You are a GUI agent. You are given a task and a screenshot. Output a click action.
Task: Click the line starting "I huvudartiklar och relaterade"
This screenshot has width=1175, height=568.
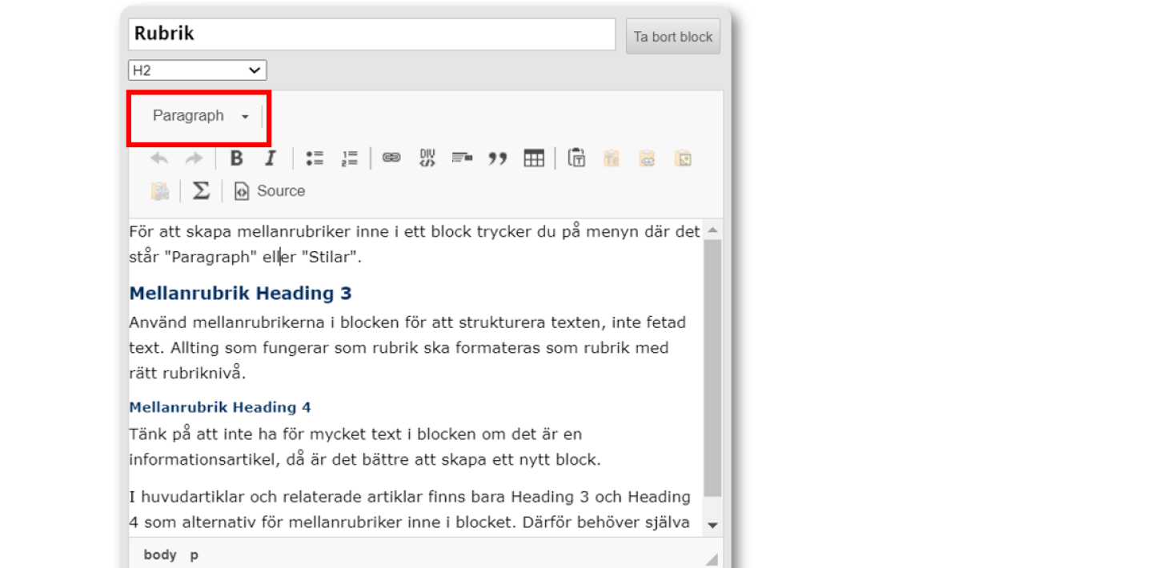click(410, 497)
